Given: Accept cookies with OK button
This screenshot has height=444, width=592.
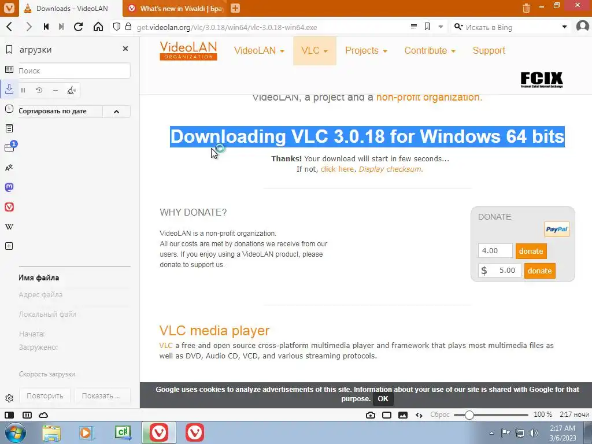Looking at the screenshot, I should tap(383, 399).
